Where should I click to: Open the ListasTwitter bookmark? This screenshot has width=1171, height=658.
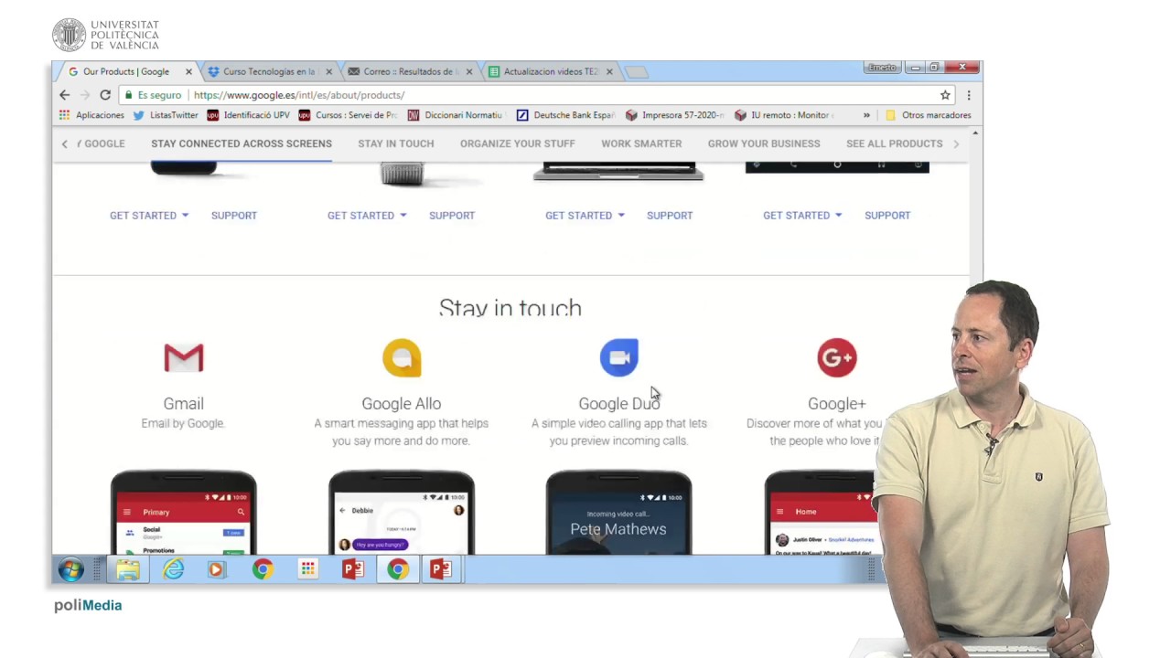(x=166, y=115)
